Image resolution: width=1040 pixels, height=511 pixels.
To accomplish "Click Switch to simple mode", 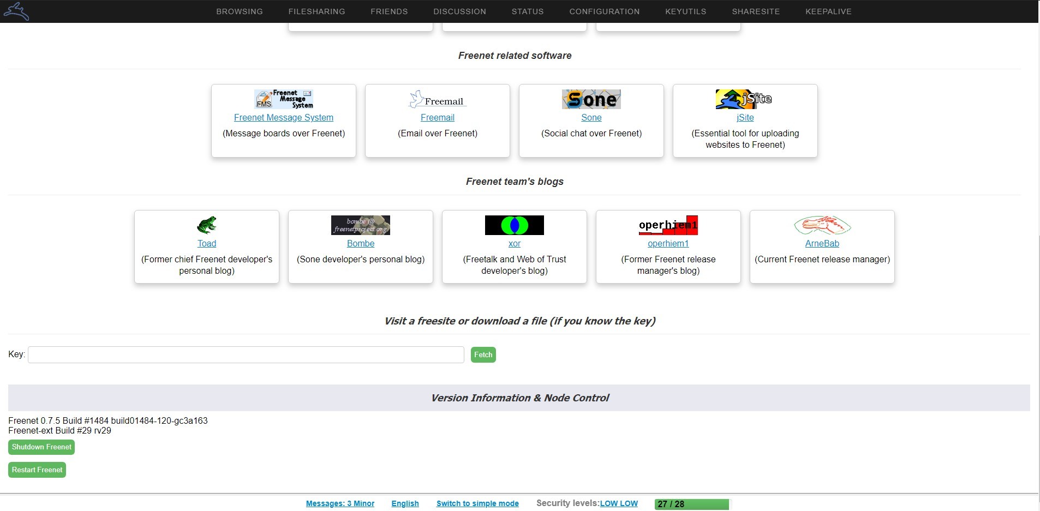I will pyautogui.click(x=477, y=503).
